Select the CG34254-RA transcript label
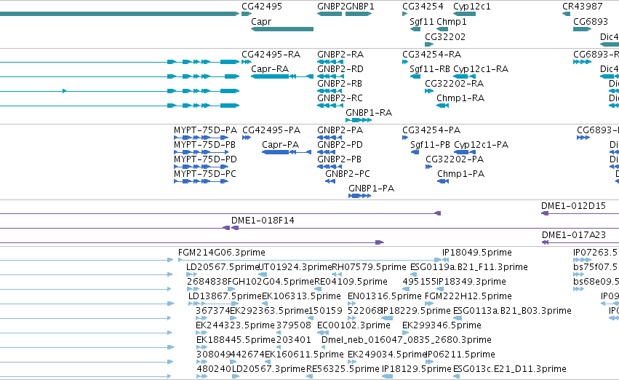 pyautogui.click(x=431, y=54)
